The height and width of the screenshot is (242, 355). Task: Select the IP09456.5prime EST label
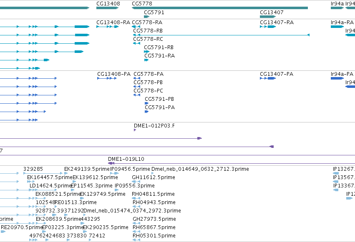pos(130,169)
